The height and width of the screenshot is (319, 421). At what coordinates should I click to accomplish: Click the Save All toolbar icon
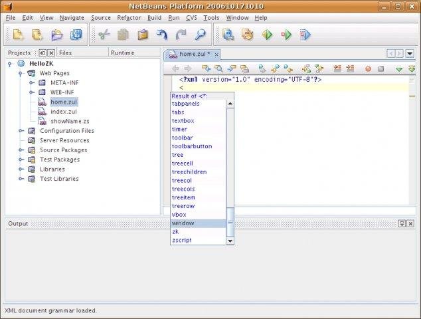(x=76, y=35)
